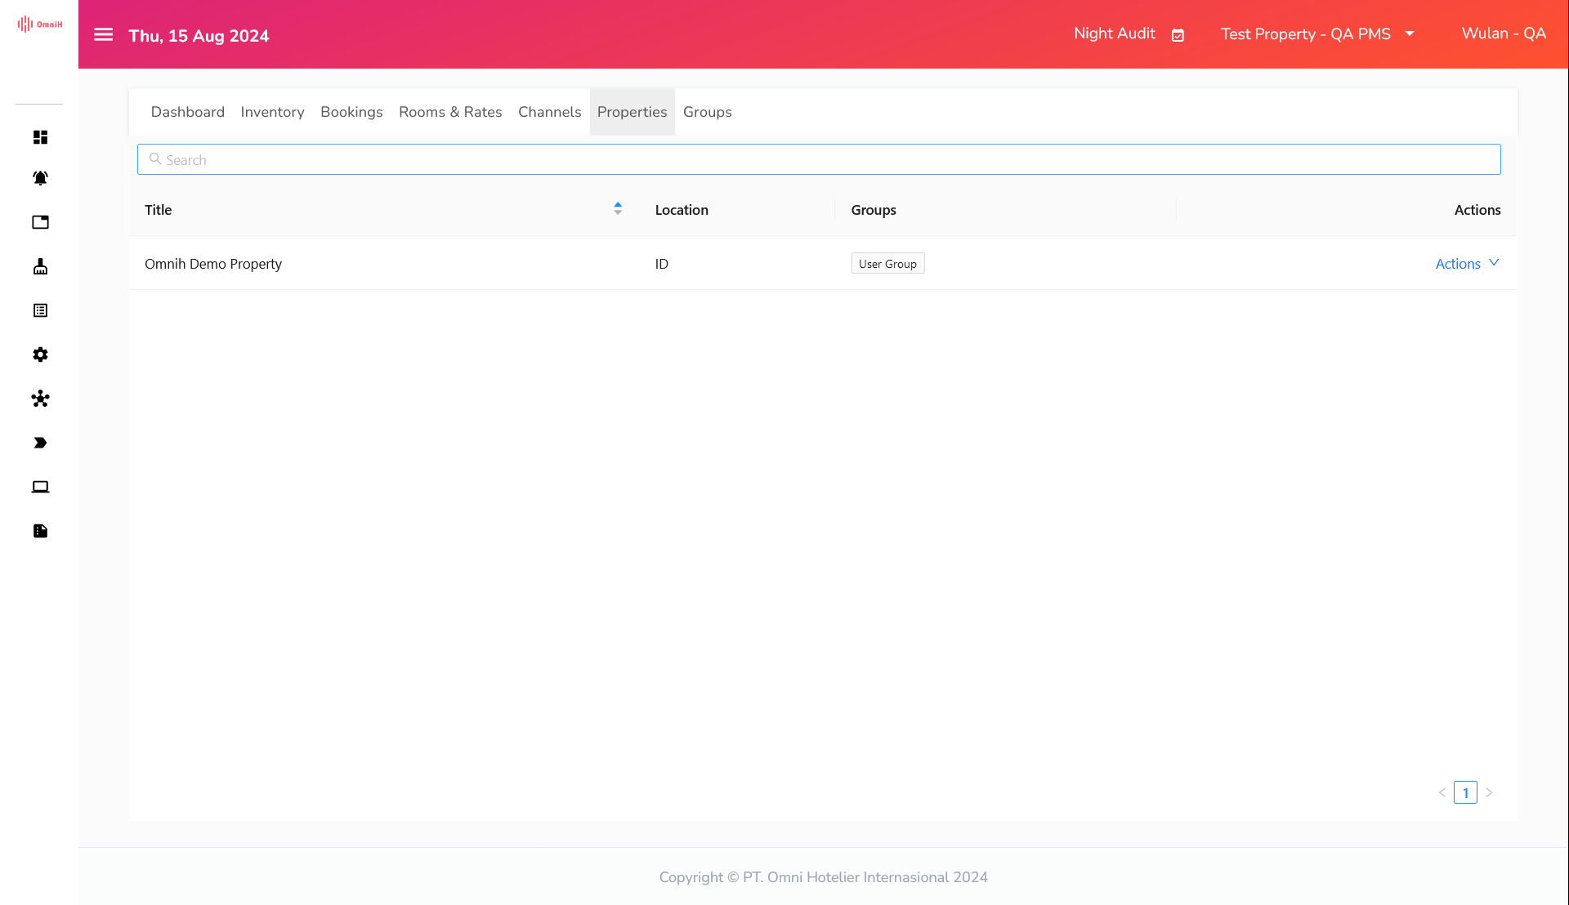Open the dashboard grid sidebar icon
Image resolution: width=1569 pixels, height=905 pixels.
(40, 137)
